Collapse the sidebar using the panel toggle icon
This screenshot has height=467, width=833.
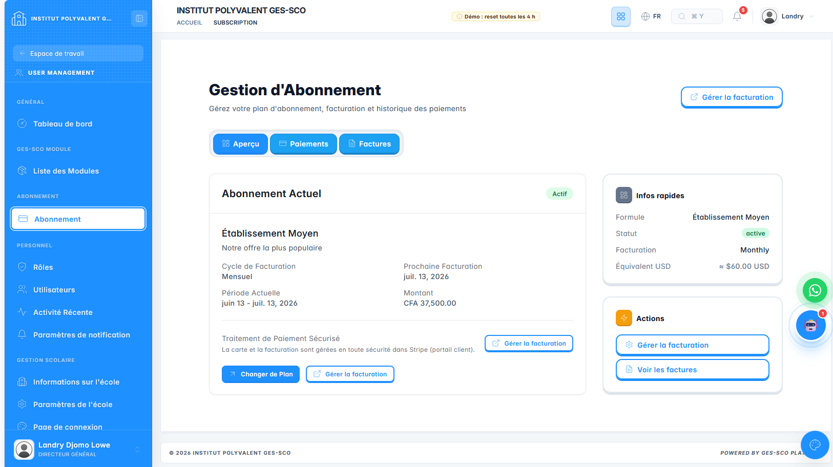tap(139, 18)
